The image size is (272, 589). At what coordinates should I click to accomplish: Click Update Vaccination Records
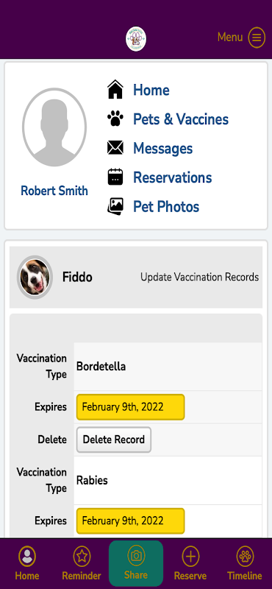pyautogui.click(x=200, y=278)
